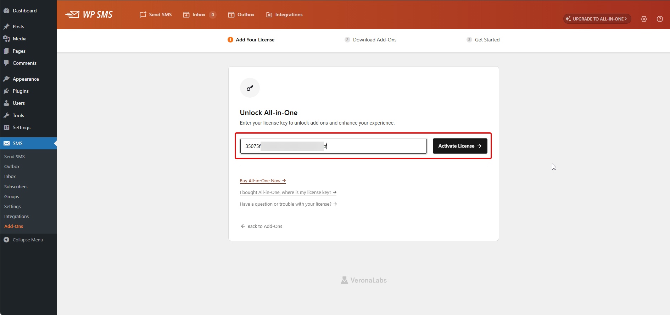
Task: Click the Activate License button
Action: 460,146
